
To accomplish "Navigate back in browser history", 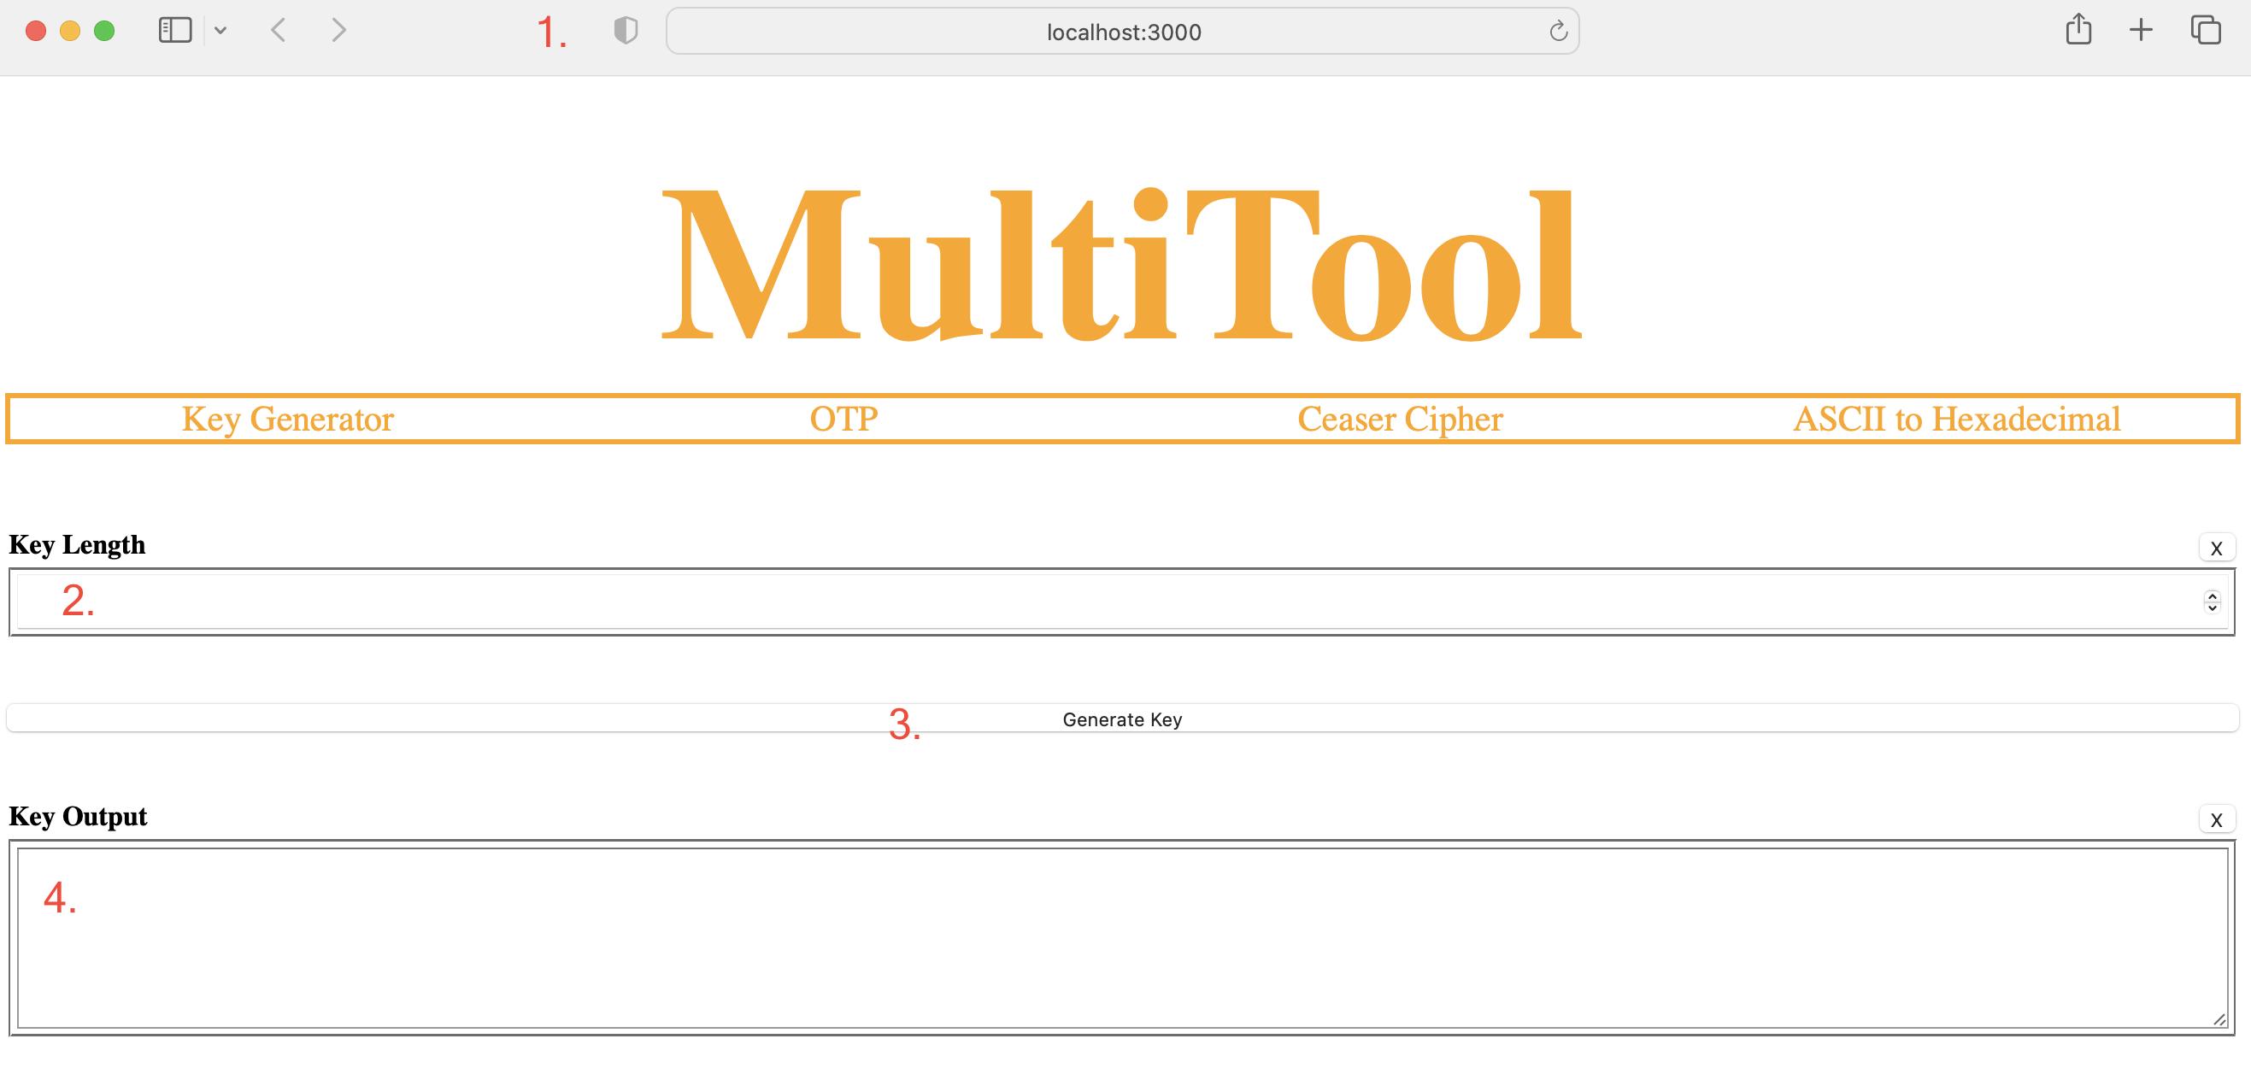I will 278,30.
